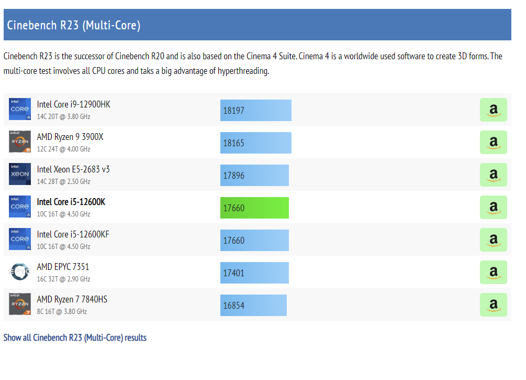526x380 pixels.
Task: Click the Intel Xeon E5-2683 v3 logo
Action: [20, 174]
